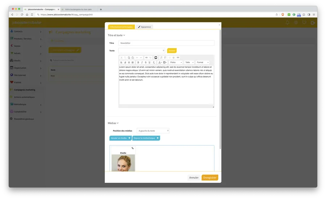The image size is (326, 199).
Task: Open the Format dropdown
Action: click(x=202, y=62)
